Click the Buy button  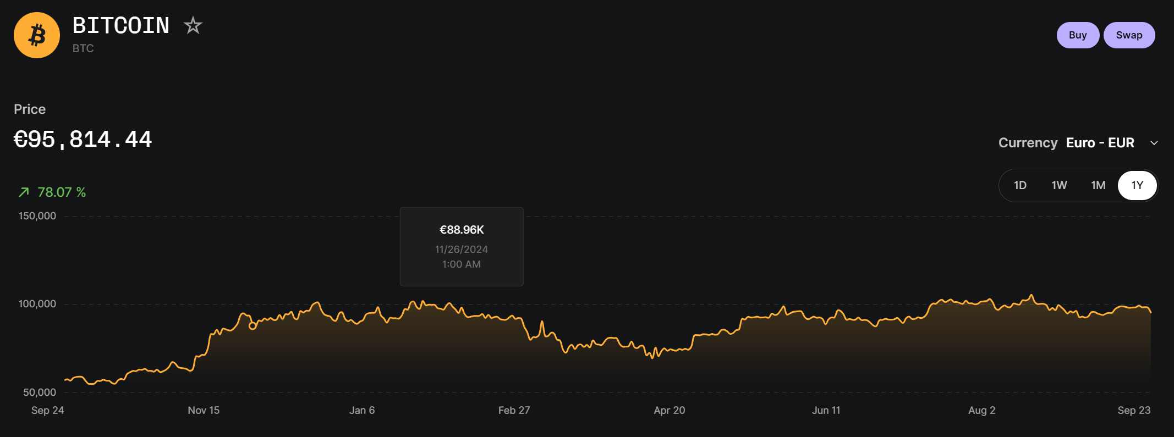coord(1078,35)
